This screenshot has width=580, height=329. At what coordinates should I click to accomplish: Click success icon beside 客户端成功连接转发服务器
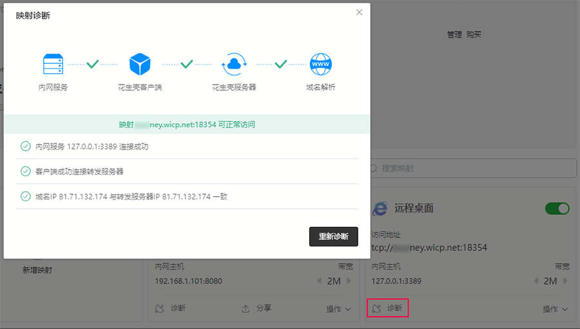26,172
